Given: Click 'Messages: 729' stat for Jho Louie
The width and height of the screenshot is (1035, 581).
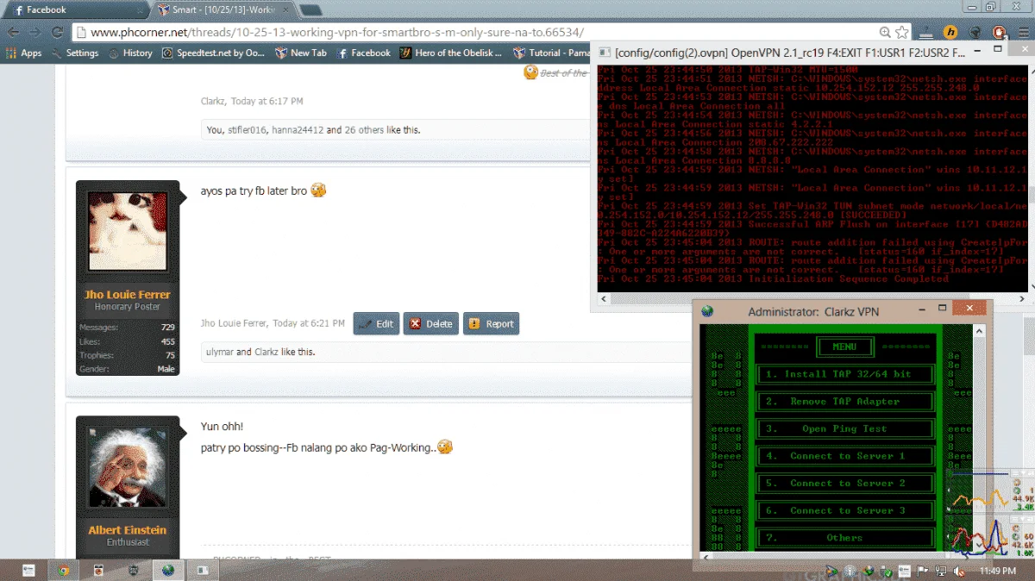Looking at the screenshot, I should pos(128,328).
